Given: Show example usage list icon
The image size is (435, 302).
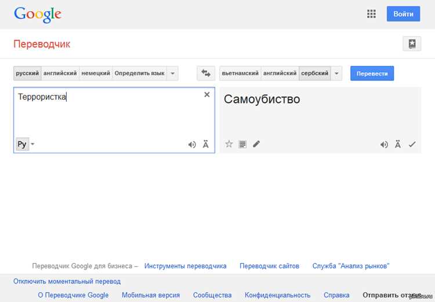Looking at the screenshot, I should click(x=242, y=144).
